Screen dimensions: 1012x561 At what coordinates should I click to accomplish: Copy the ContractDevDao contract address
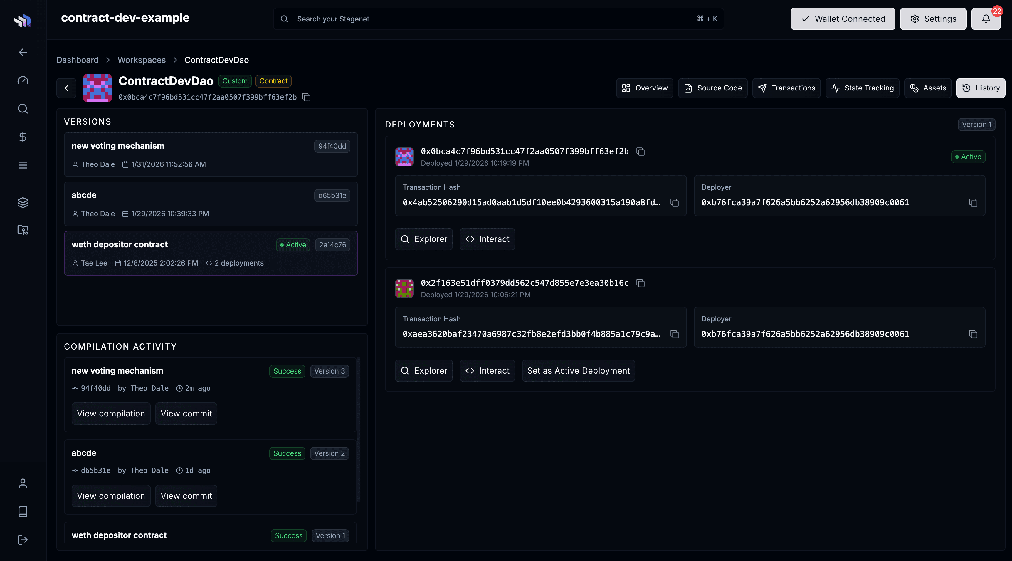(306, 97)
